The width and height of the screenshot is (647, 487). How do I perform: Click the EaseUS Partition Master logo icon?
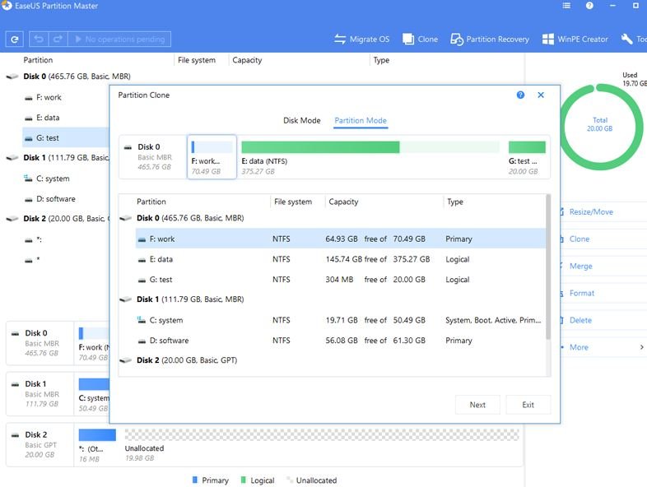7,6
